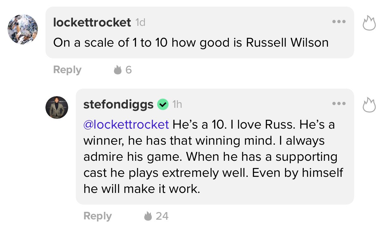Open three-dot menu on stefondiggs's reply
The height and width of the screenshot is (226, 392).
coord(339,103)
